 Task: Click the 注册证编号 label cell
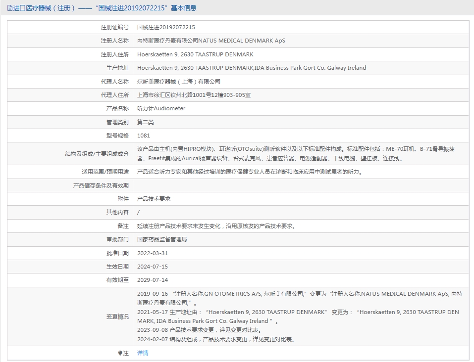point(70,27)
